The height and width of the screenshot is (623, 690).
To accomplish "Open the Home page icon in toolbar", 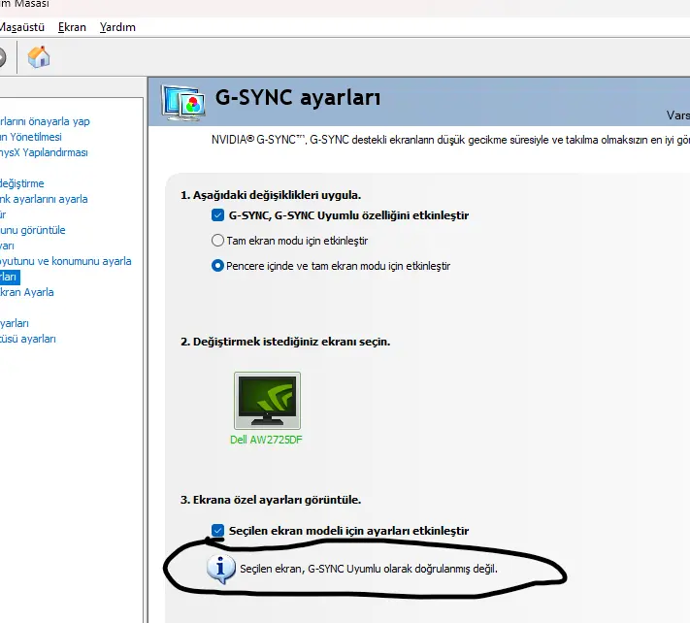I will click(x=39, y=56).
